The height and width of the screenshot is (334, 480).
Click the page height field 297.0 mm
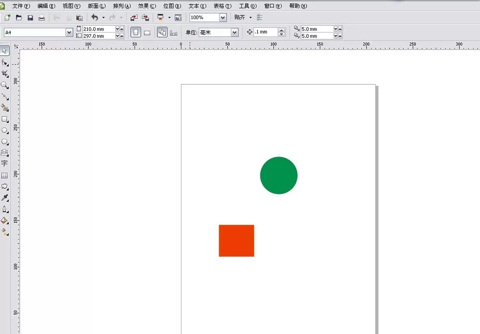[x=98, y=36]
